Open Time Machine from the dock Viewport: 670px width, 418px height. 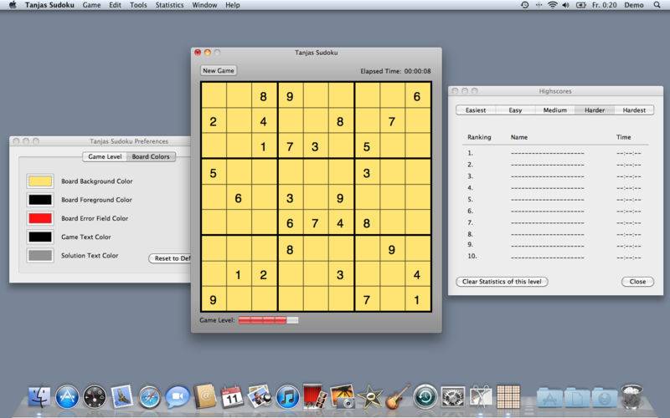[x=425, y=396]
